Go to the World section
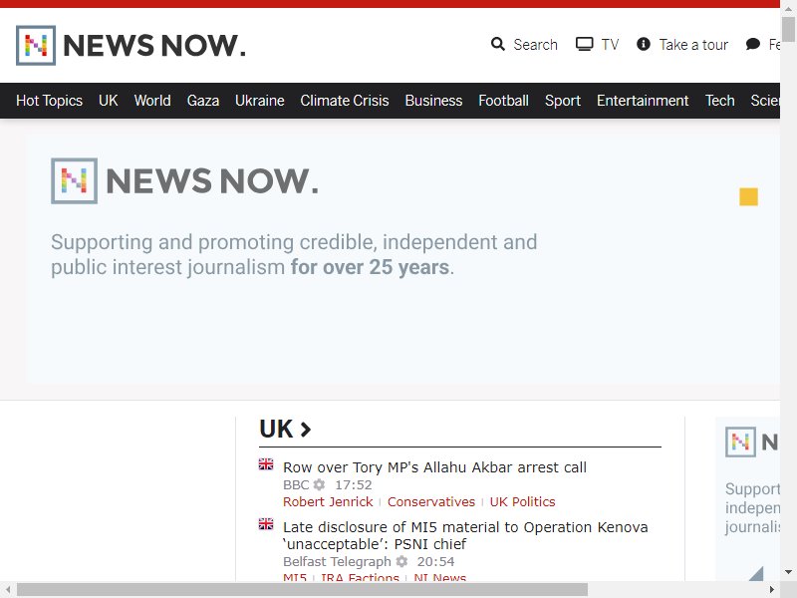Image resolution: width=797 pixels, height=598 pixels. [x=152, y=101]
